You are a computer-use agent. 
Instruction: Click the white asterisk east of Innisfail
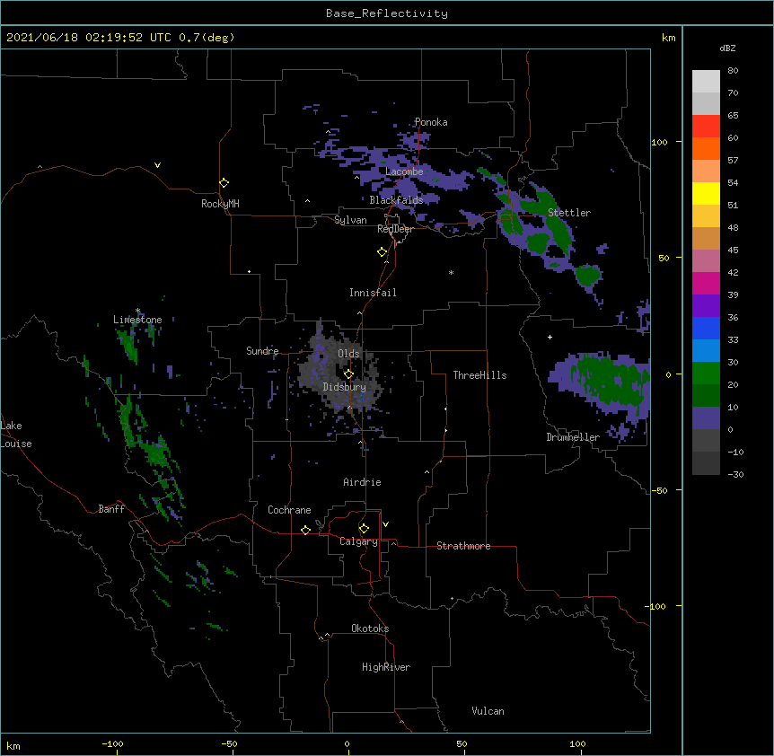click(451, 273)
